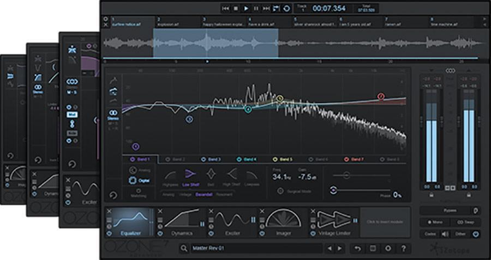Screen dimensions: 491x260
Task: Click the Gain value -7.5 dB
Action: 307,177
